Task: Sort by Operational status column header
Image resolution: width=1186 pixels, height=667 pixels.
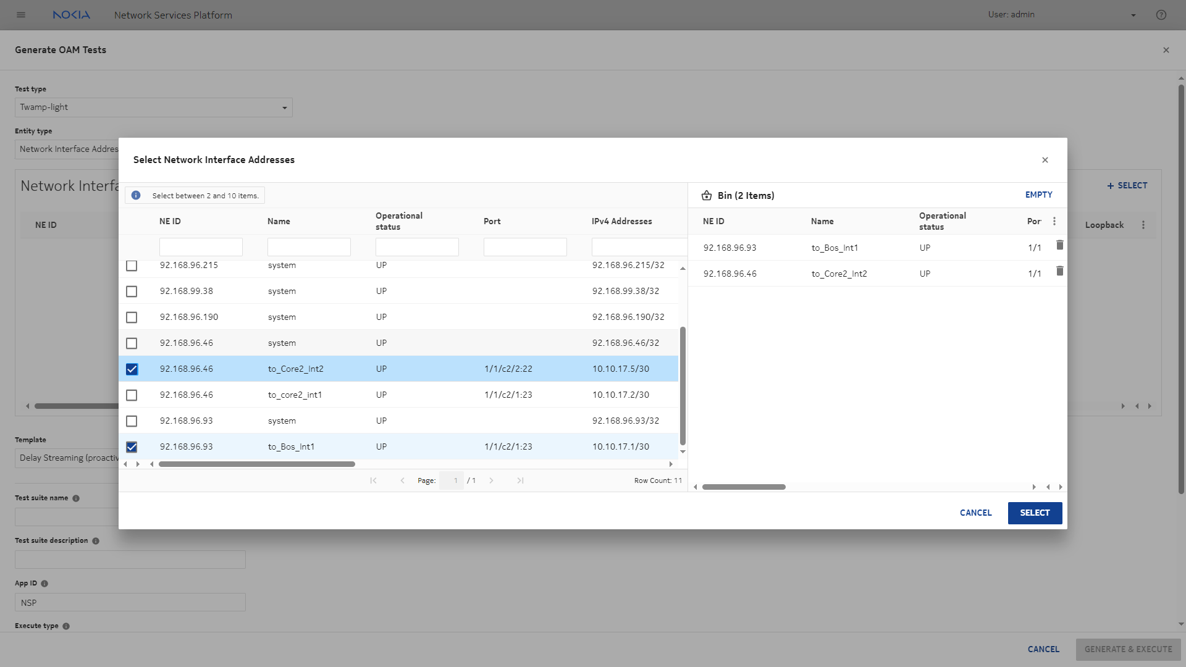Action: click(x=398, y=221)
